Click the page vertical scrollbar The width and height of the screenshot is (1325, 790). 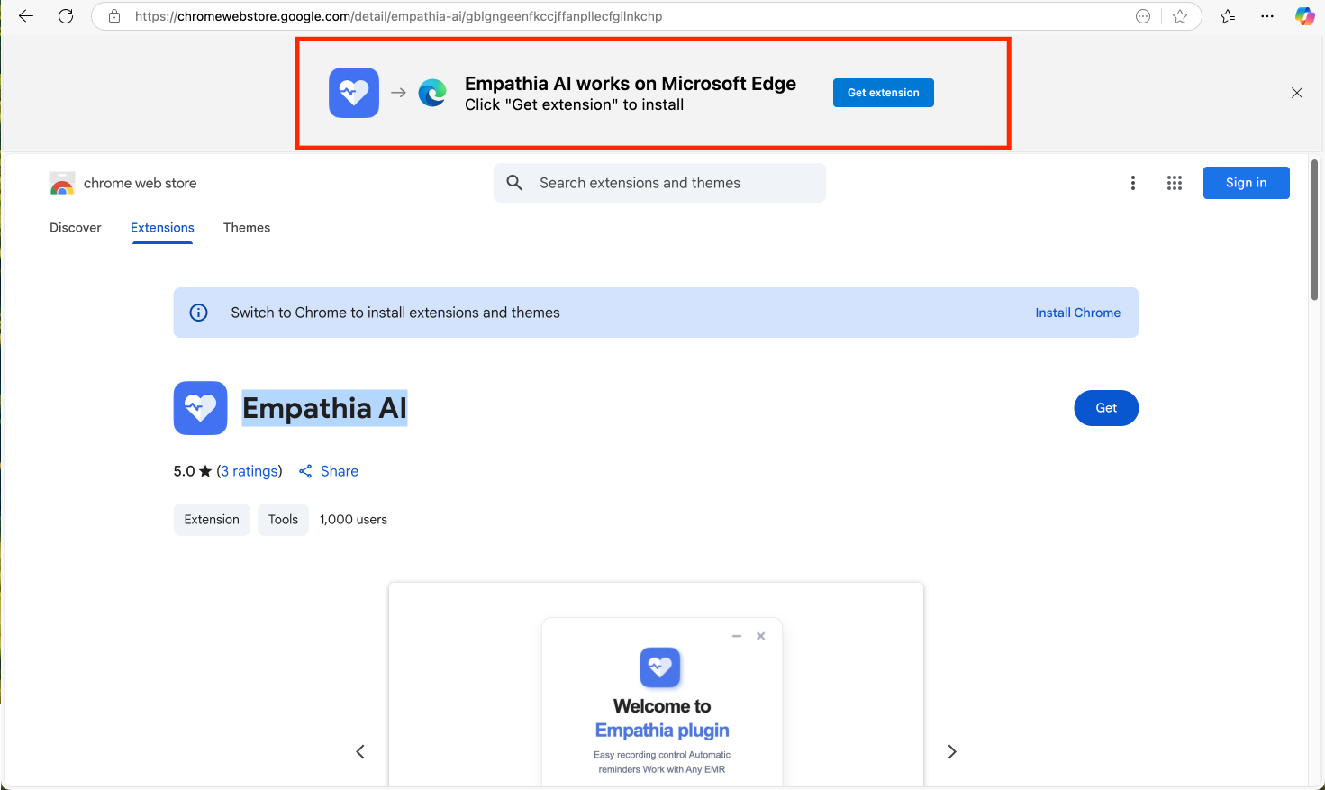click(x=1315, y=230)
